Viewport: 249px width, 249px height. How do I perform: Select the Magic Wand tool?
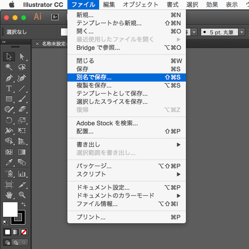[x=9, y=67]
